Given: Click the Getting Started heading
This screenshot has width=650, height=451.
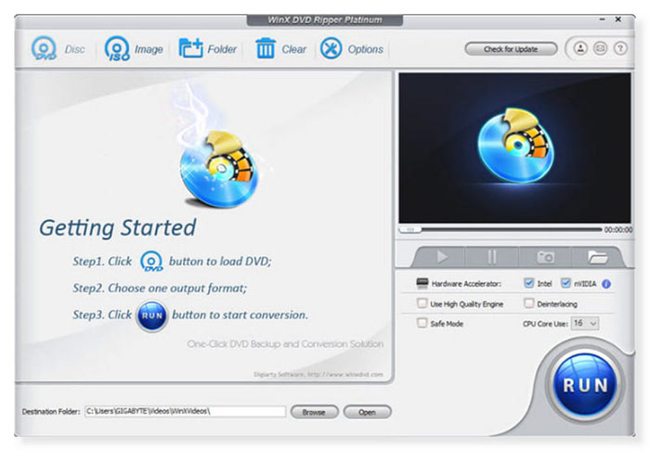Looking at the screenshot, I should (118, 228).
